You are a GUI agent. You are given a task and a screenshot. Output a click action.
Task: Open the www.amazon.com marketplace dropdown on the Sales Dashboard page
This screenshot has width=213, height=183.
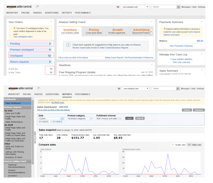(x=135, y=88)
